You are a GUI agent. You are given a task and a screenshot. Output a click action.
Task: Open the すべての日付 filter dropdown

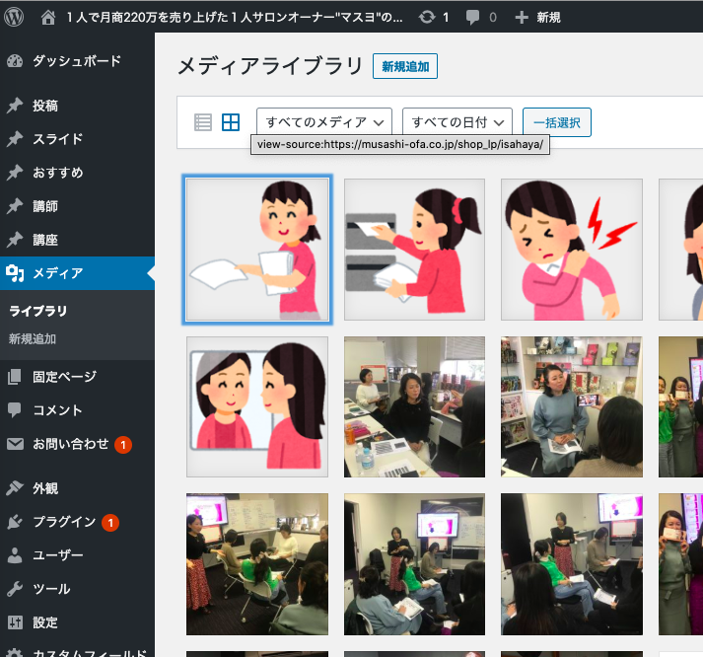[x=457, y=122]
